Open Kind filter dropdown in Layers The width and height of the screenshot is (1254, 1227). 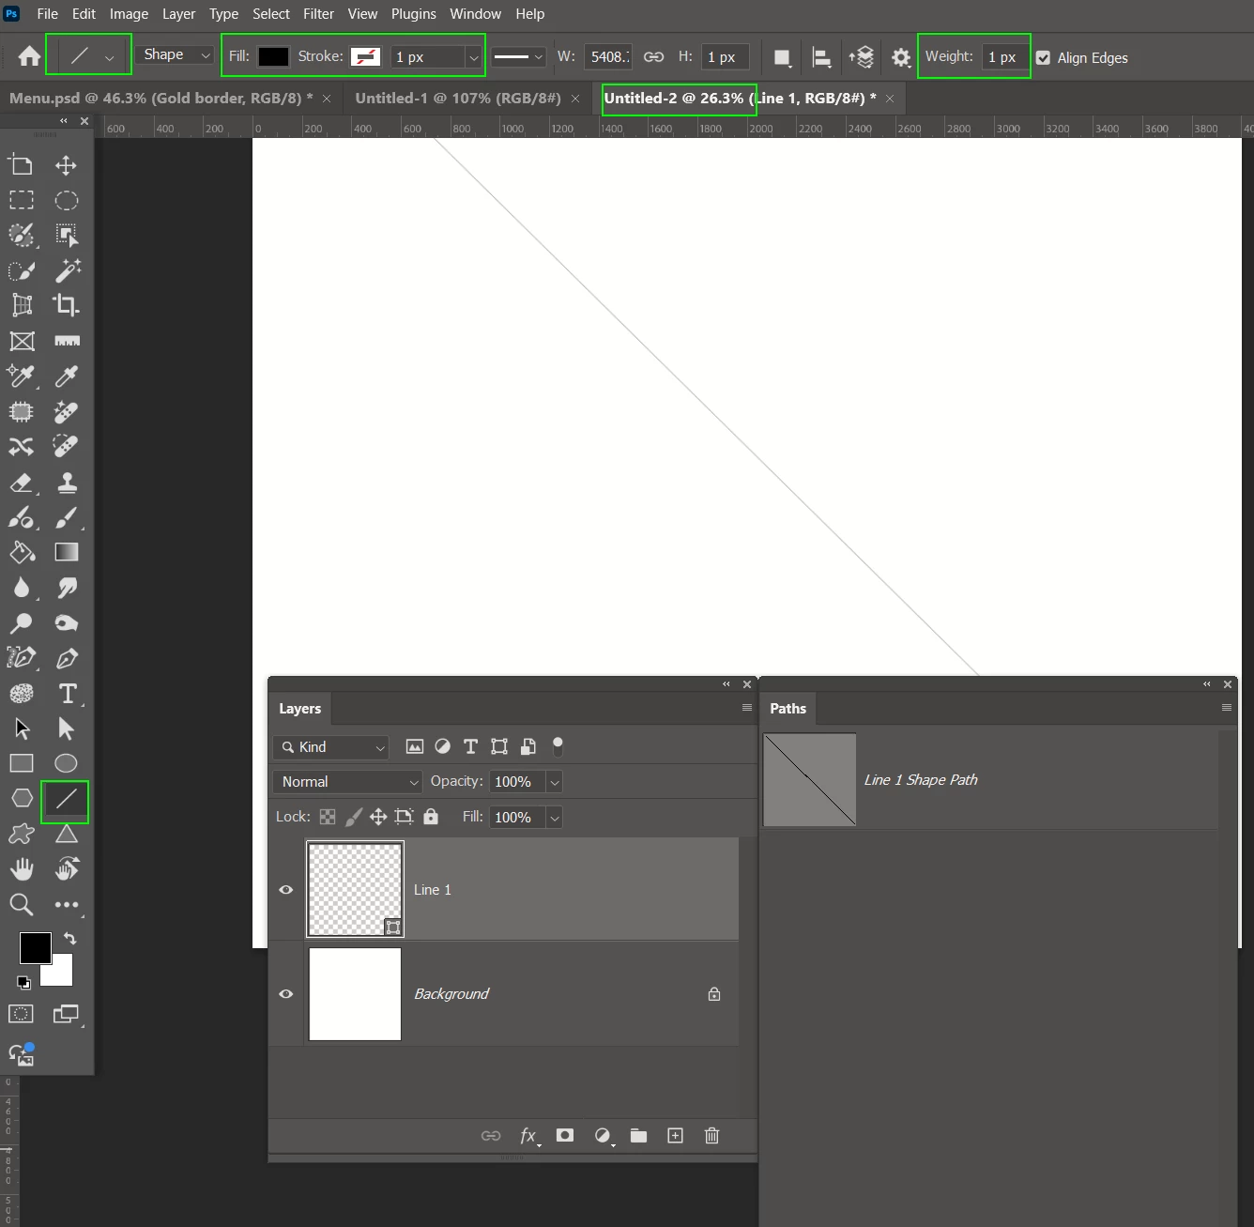coord(330,747)
